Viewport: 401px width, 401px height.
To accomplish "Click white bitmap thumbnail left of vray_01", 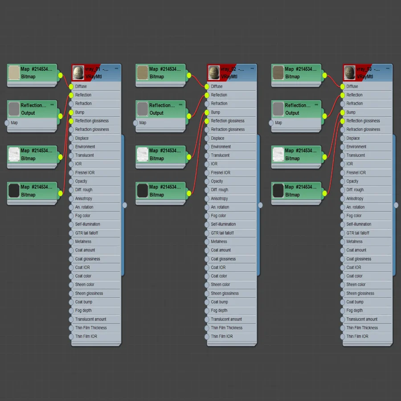I will pos(14,154).
